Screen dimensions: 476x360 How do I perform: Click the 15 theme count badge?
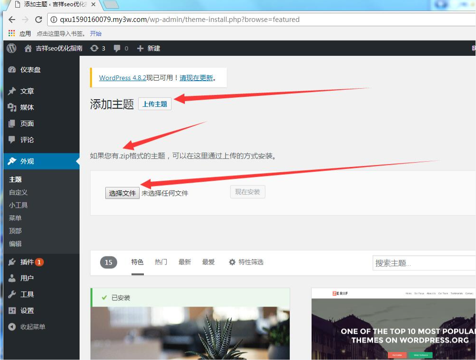(108, 262)
